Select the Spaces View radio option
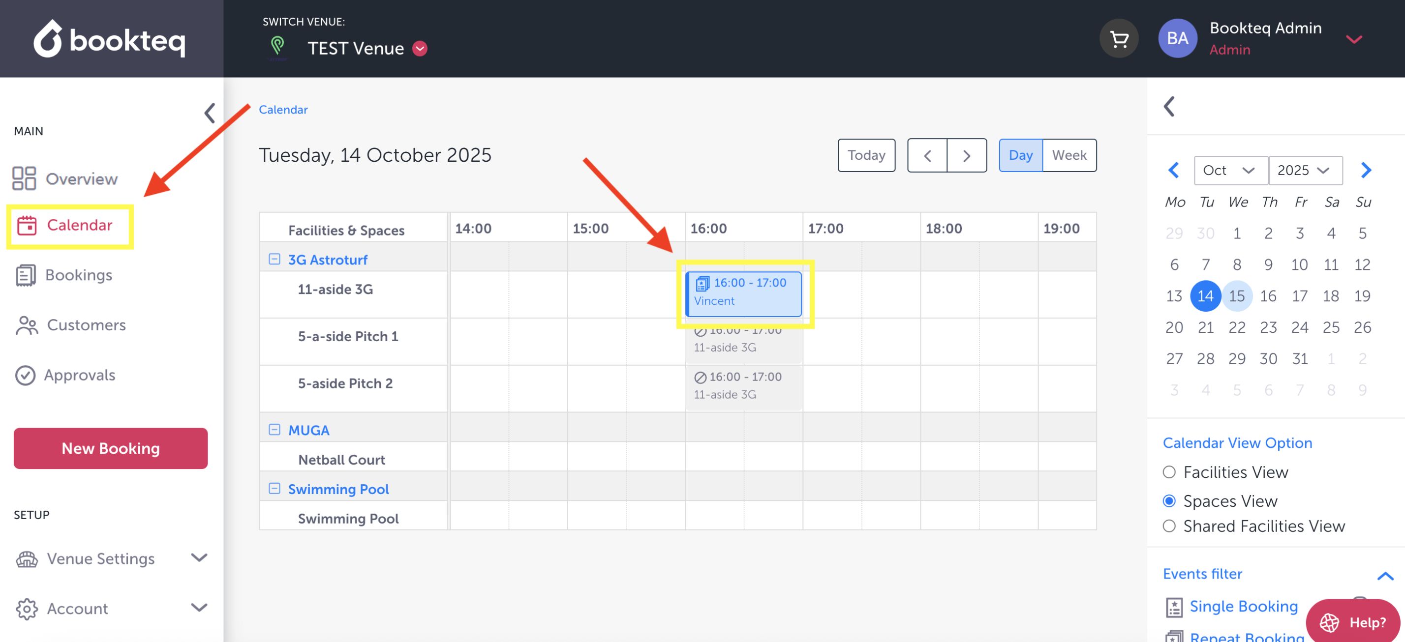The width and height of the screenshot is (1405, 642). 1169,500
